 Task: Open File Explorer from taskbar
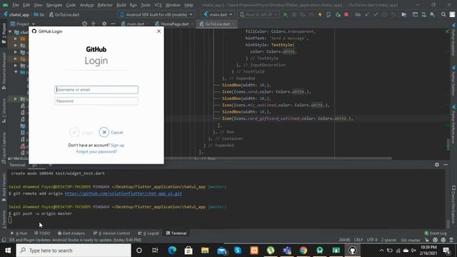click(x=205, y=251)
